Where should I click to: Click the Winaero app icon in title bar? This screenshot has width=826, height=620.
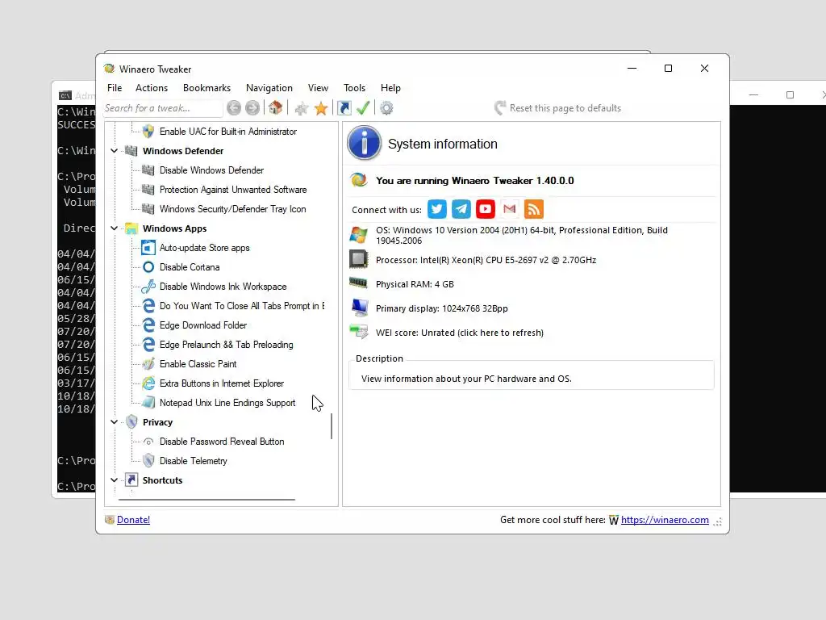pyautogui.click(x=110, y=69)
